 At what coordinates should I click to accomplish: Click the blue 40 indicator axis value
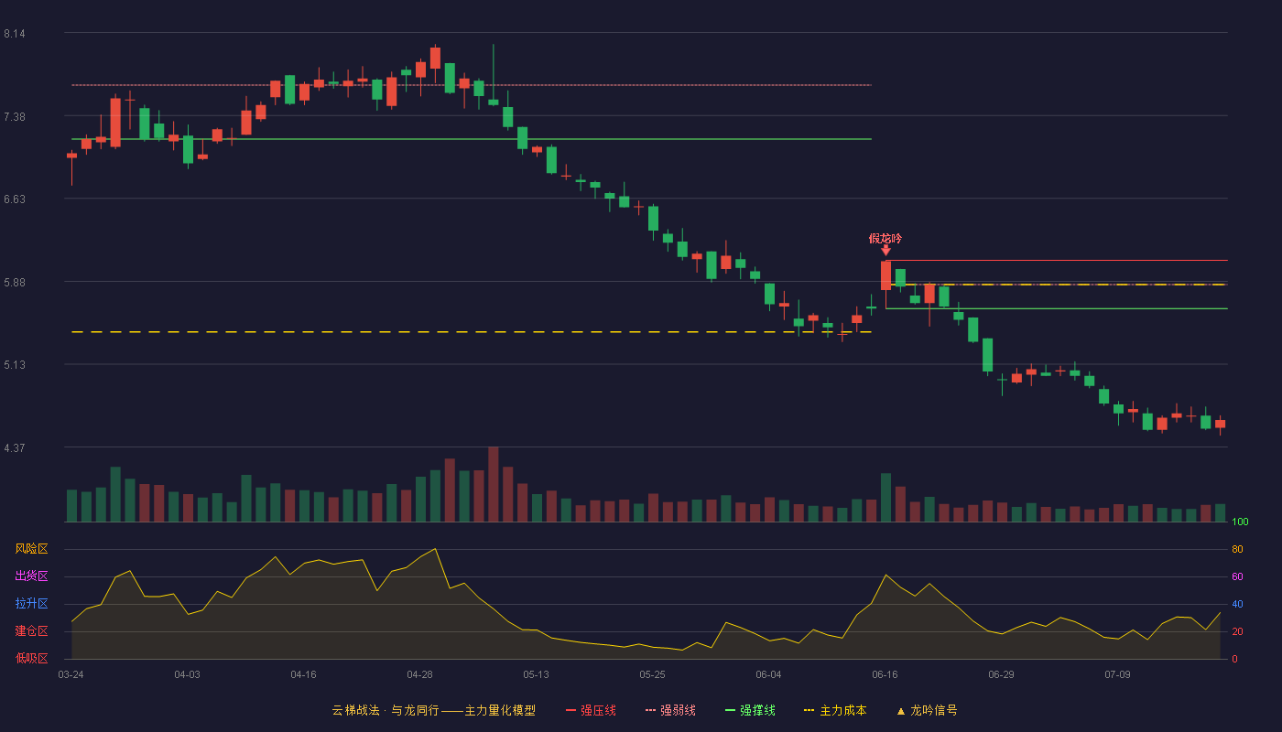click(1237, 605)
